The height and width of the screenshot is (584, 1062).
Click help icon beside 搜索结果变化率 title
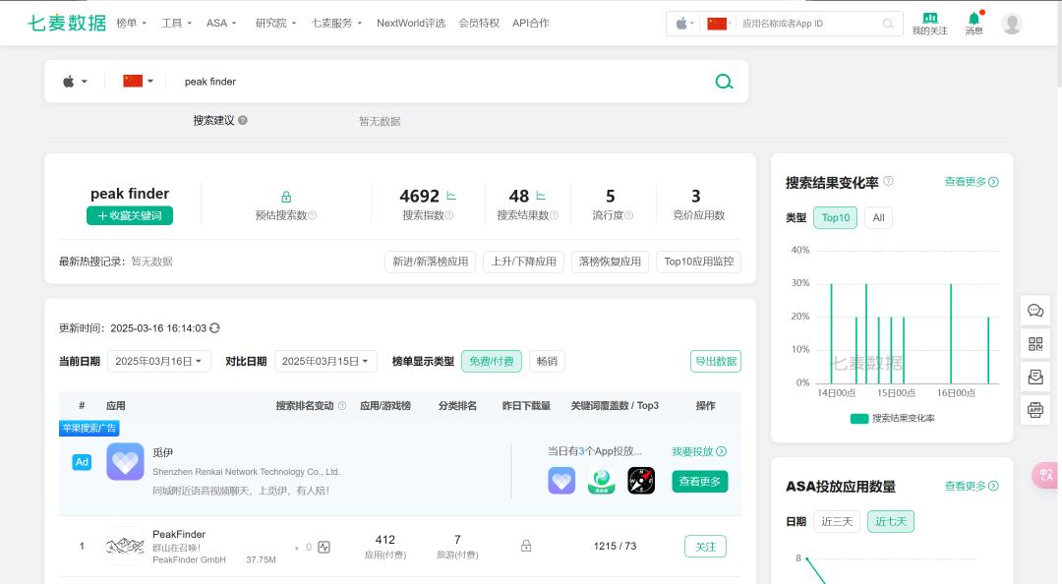click(x=889, y=181)
